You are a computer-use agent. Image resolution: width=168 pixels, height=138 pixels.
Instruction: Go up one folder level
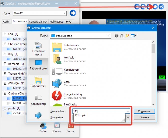point(122,36)
